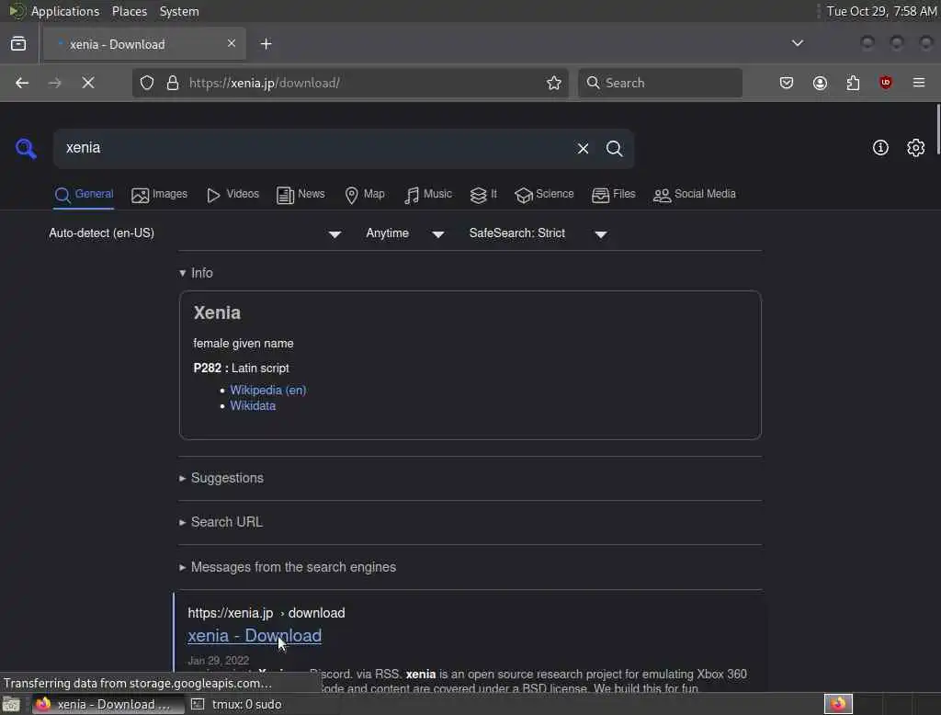Open uBlock Origin extension
Viewport: 941px width, 715px height.
[x=886, y=83]
